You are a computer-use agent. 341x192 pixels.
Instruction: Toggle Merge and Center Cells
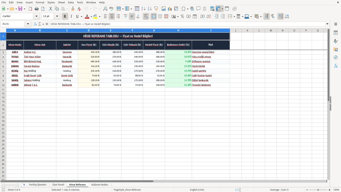154,16
